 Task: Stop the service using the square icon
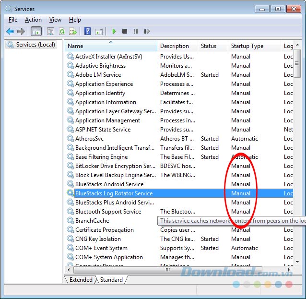tap(125, 32)
